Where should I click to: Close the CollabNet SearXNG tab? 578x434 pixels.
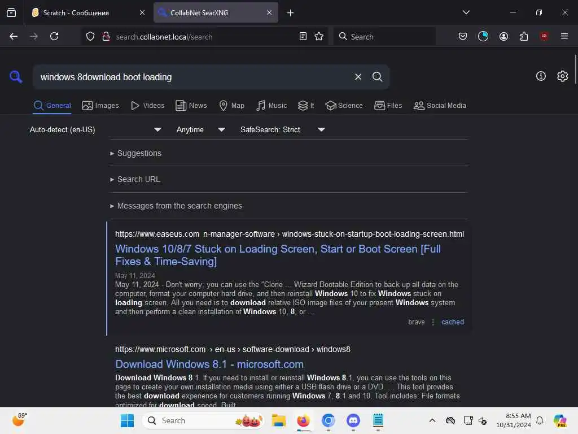[x=269, y=12]
